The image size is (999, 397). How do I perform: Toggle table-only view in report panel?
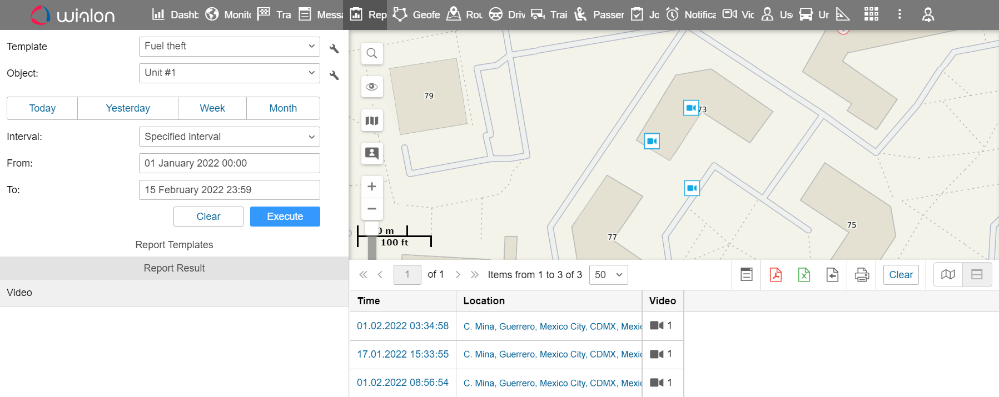point(977,275)
